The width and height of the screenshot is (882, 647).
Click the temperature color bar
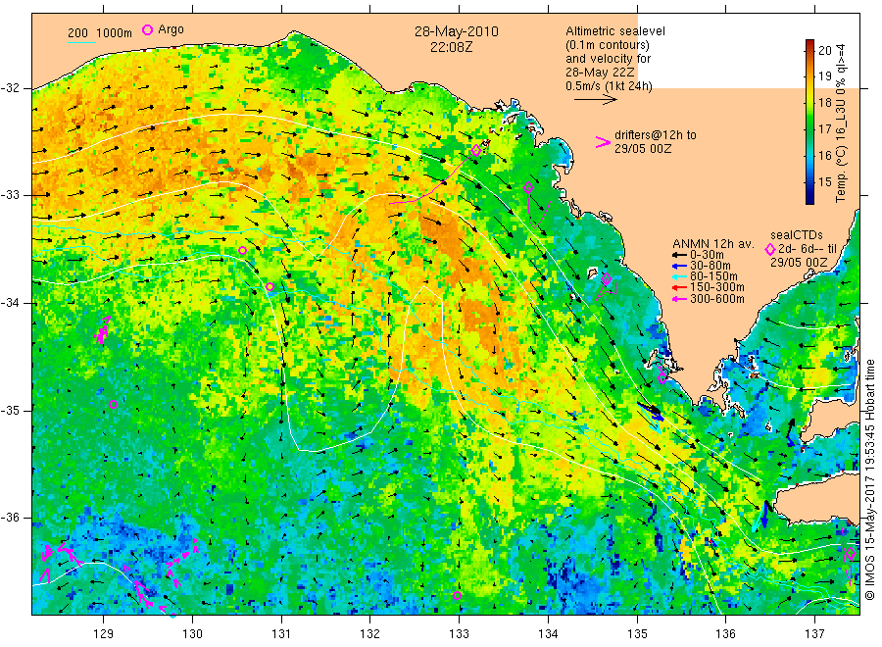[810, 122]
